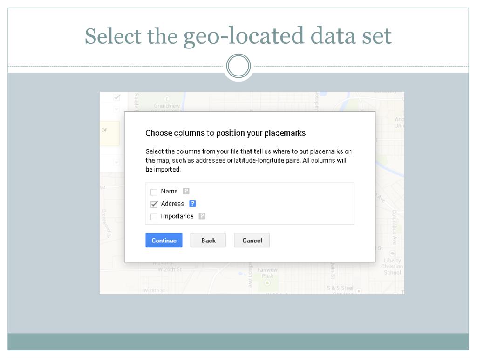Tick the Importance column checkbox
This screenshot has height=358, width=477.
154,217
